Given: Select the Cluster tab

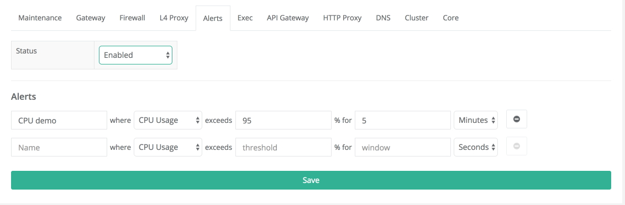Looking at the screenshot, I should click(417, 18).
